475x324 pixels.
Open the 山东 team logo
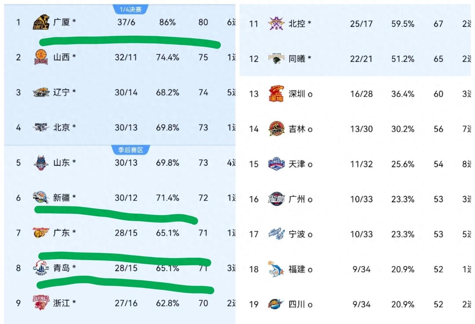(x=41, y=163)
